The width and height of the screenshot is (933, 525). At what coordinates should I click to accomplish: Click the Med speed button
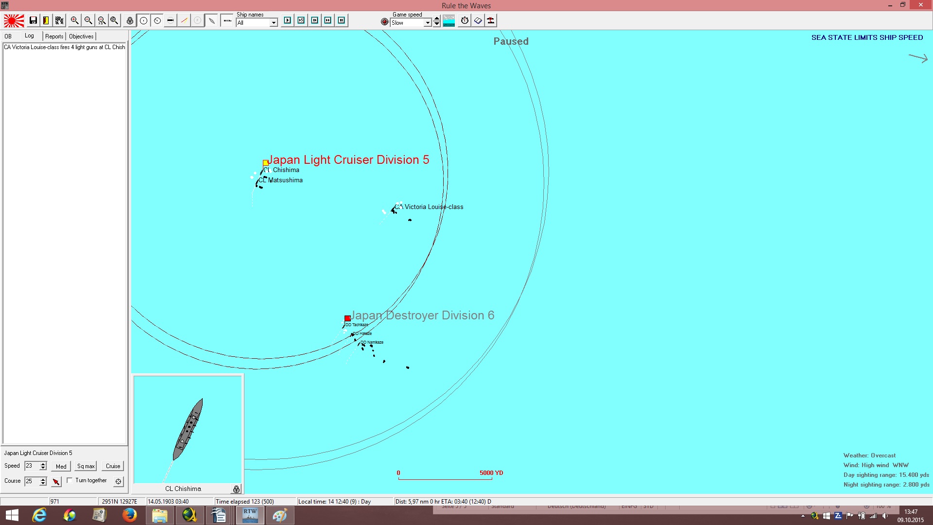tap(61, 466)
